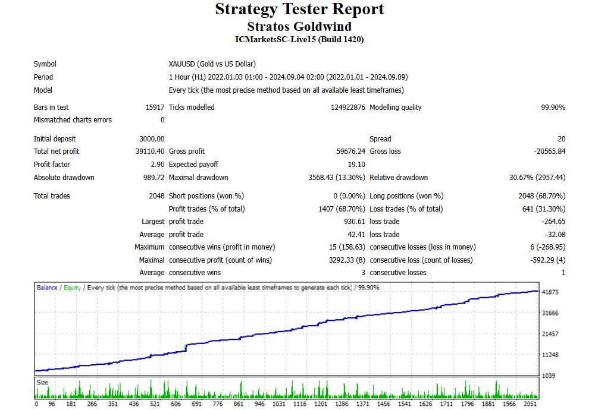The height and width of the screenshot is (410, 595).
Task: Click Largest profit trade value 930.61
Action: click(355, 221)
